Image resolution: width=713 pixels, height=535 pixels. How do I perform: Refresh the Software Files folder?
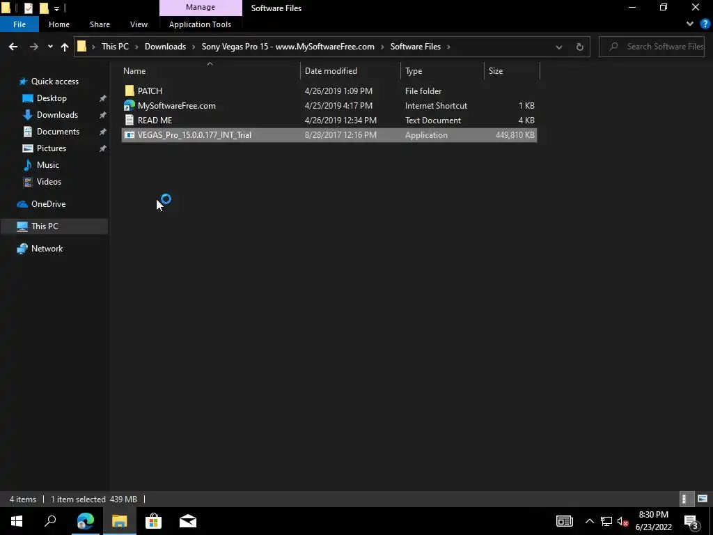[580, 47]
